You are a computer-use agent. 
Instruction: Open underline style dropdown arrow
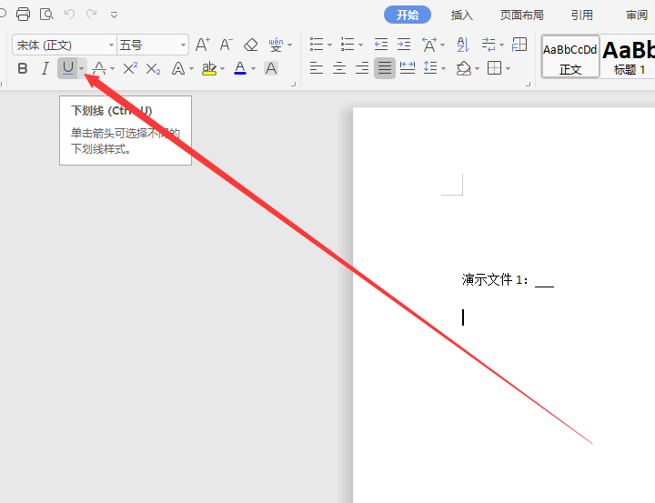point(82,68)
